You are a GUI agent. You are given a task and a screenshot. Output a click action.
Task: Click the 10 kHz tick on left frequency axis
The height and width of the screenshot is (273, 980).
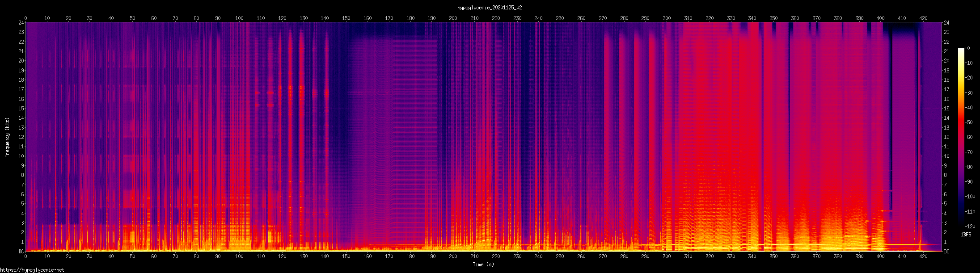coord(21,156)
